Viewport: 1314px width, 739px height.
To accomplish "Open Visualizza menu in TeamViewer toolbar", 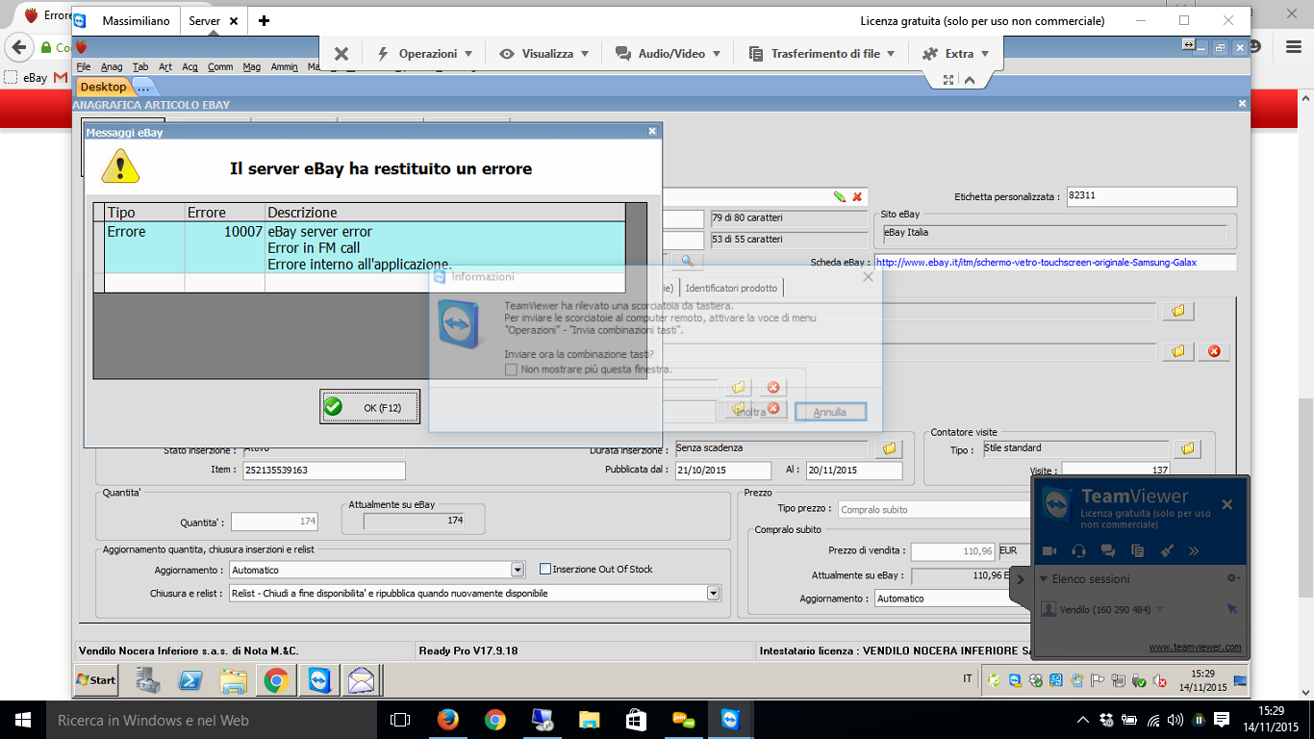I will [x=544, y=54].
